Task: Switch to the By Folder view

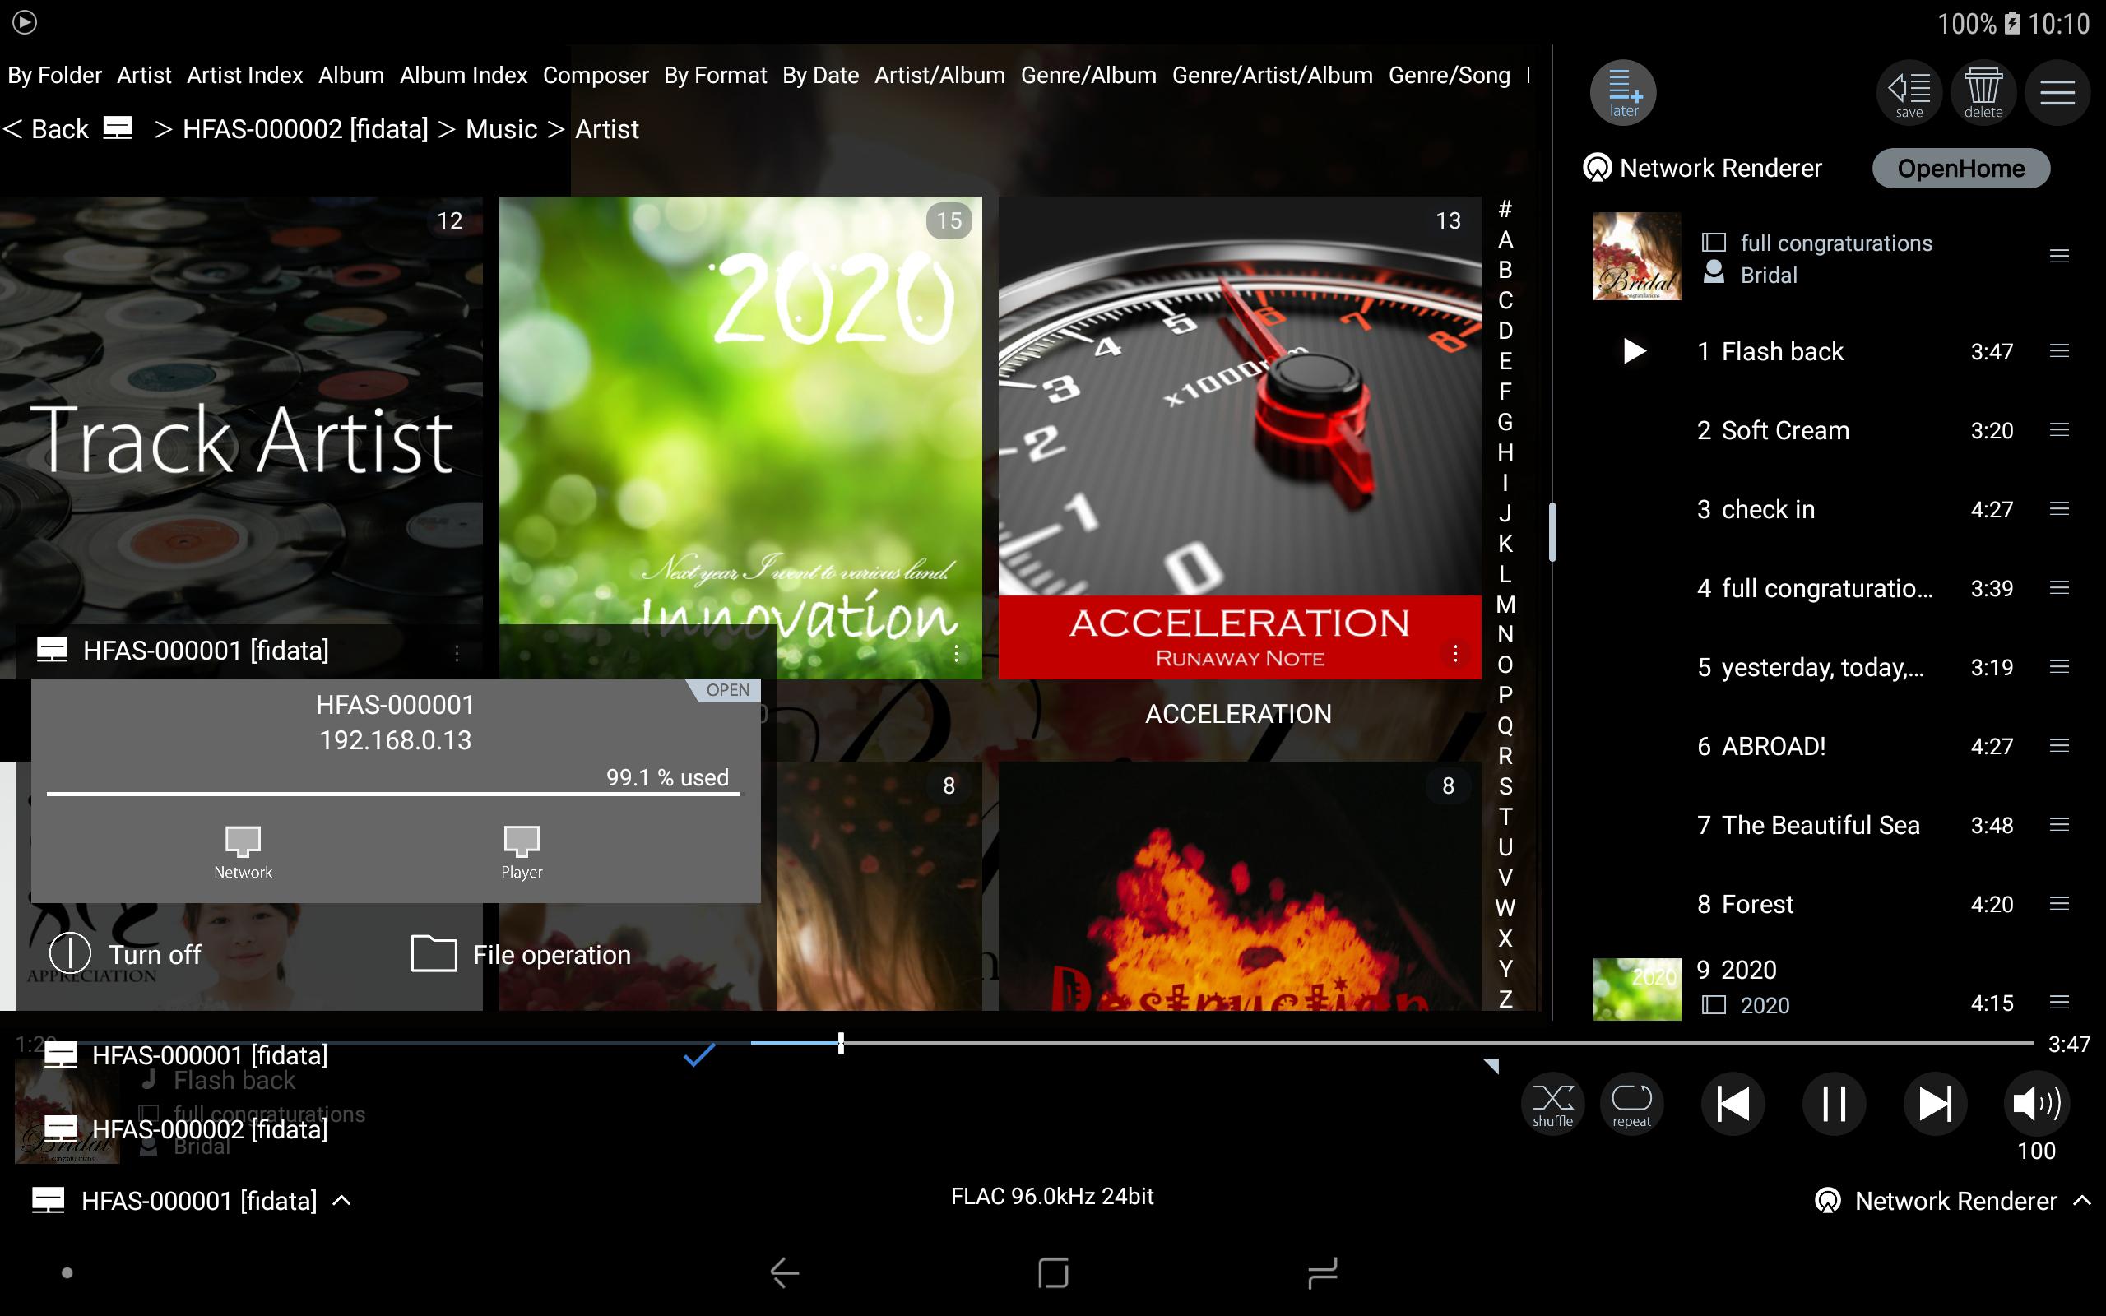Action: point(54,76)
